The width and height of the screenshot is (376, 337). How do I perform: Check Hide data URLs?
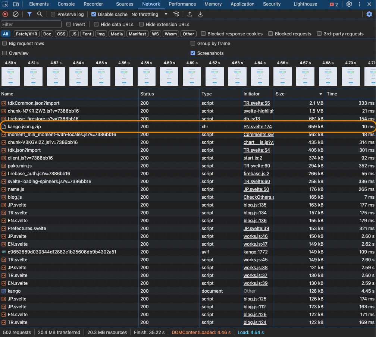point(97,24)
